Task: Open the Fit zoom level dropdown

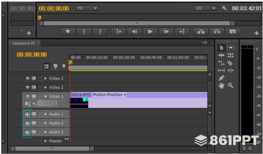Action: pos(87,8)
